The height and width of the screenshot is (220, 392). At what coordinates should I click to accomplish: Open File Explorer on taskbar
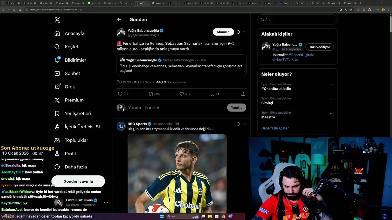(x=210, y=216)
